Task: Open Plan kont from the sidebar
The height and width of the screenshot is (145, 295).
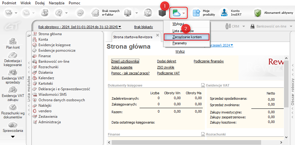Action: (x=13, y=42)
